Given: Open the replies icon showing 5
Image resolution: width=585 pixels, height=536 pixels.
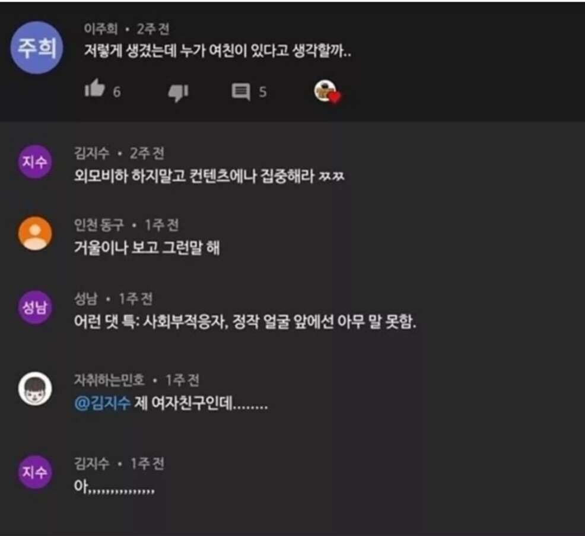Looking at the screenshot, I should tap(241, 91).
